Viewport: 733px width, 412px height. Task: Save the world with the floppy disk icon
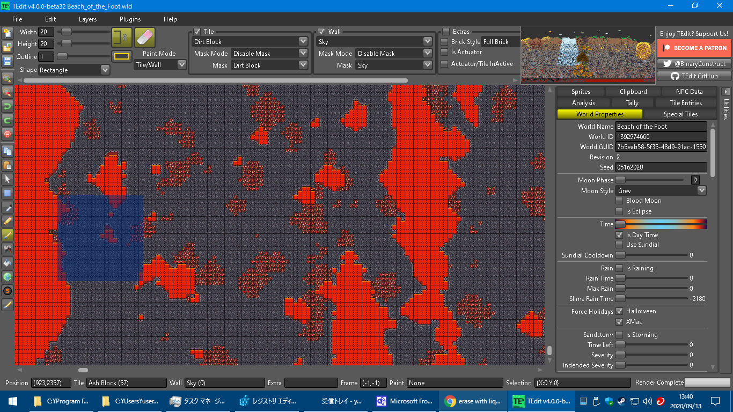coord(8,60)
